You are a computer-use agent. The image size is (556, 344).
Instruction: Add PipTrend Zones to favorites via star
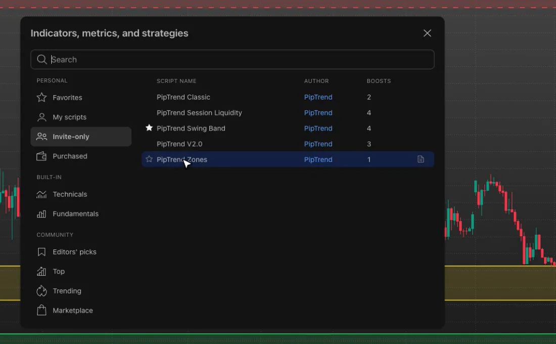pos(149,159)
